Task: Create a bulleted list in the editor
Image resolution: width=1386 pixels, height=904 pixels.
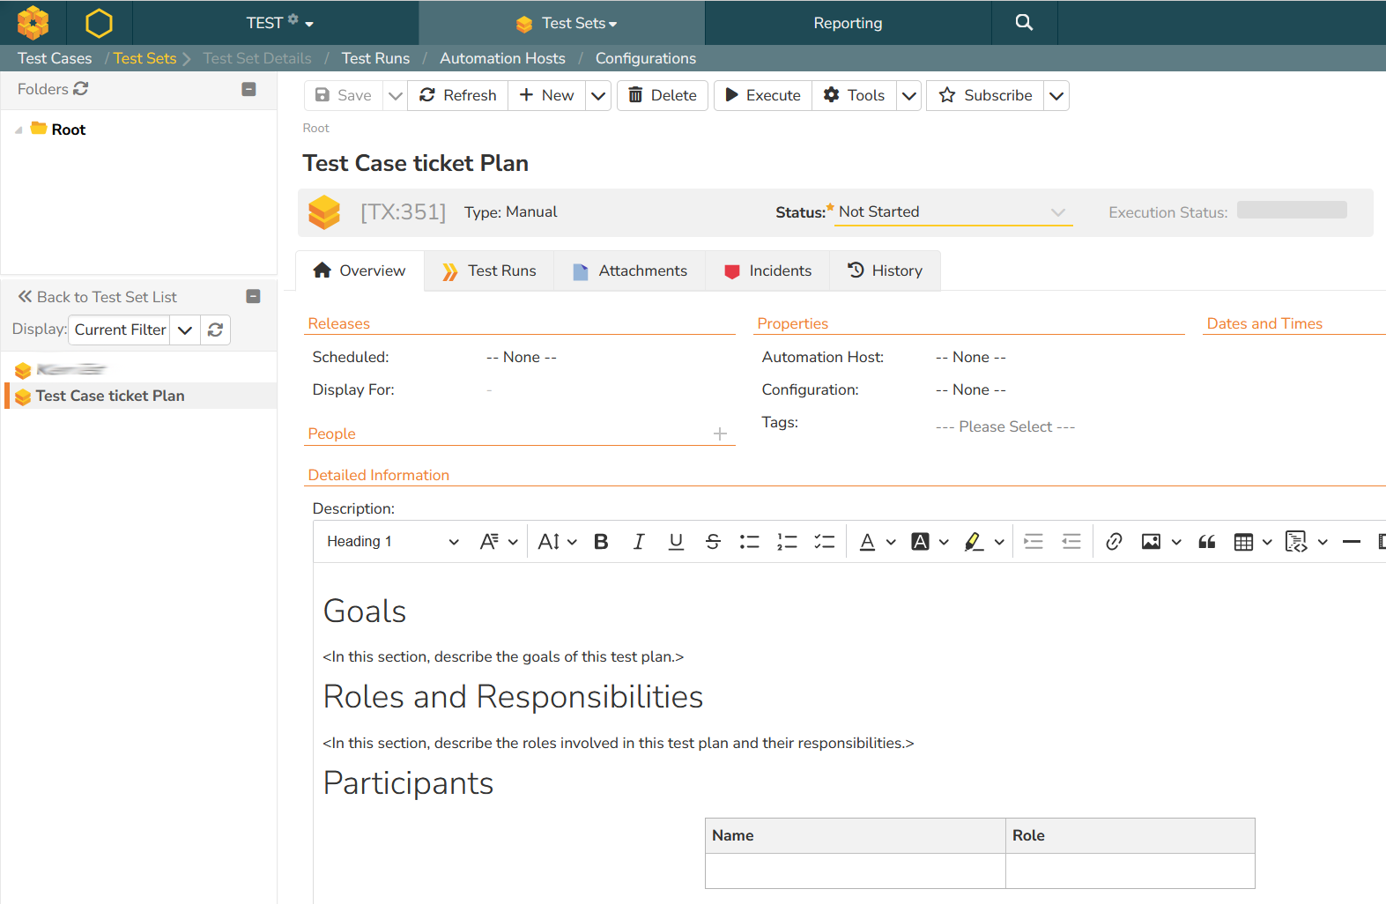Action: tap(750, 542)
